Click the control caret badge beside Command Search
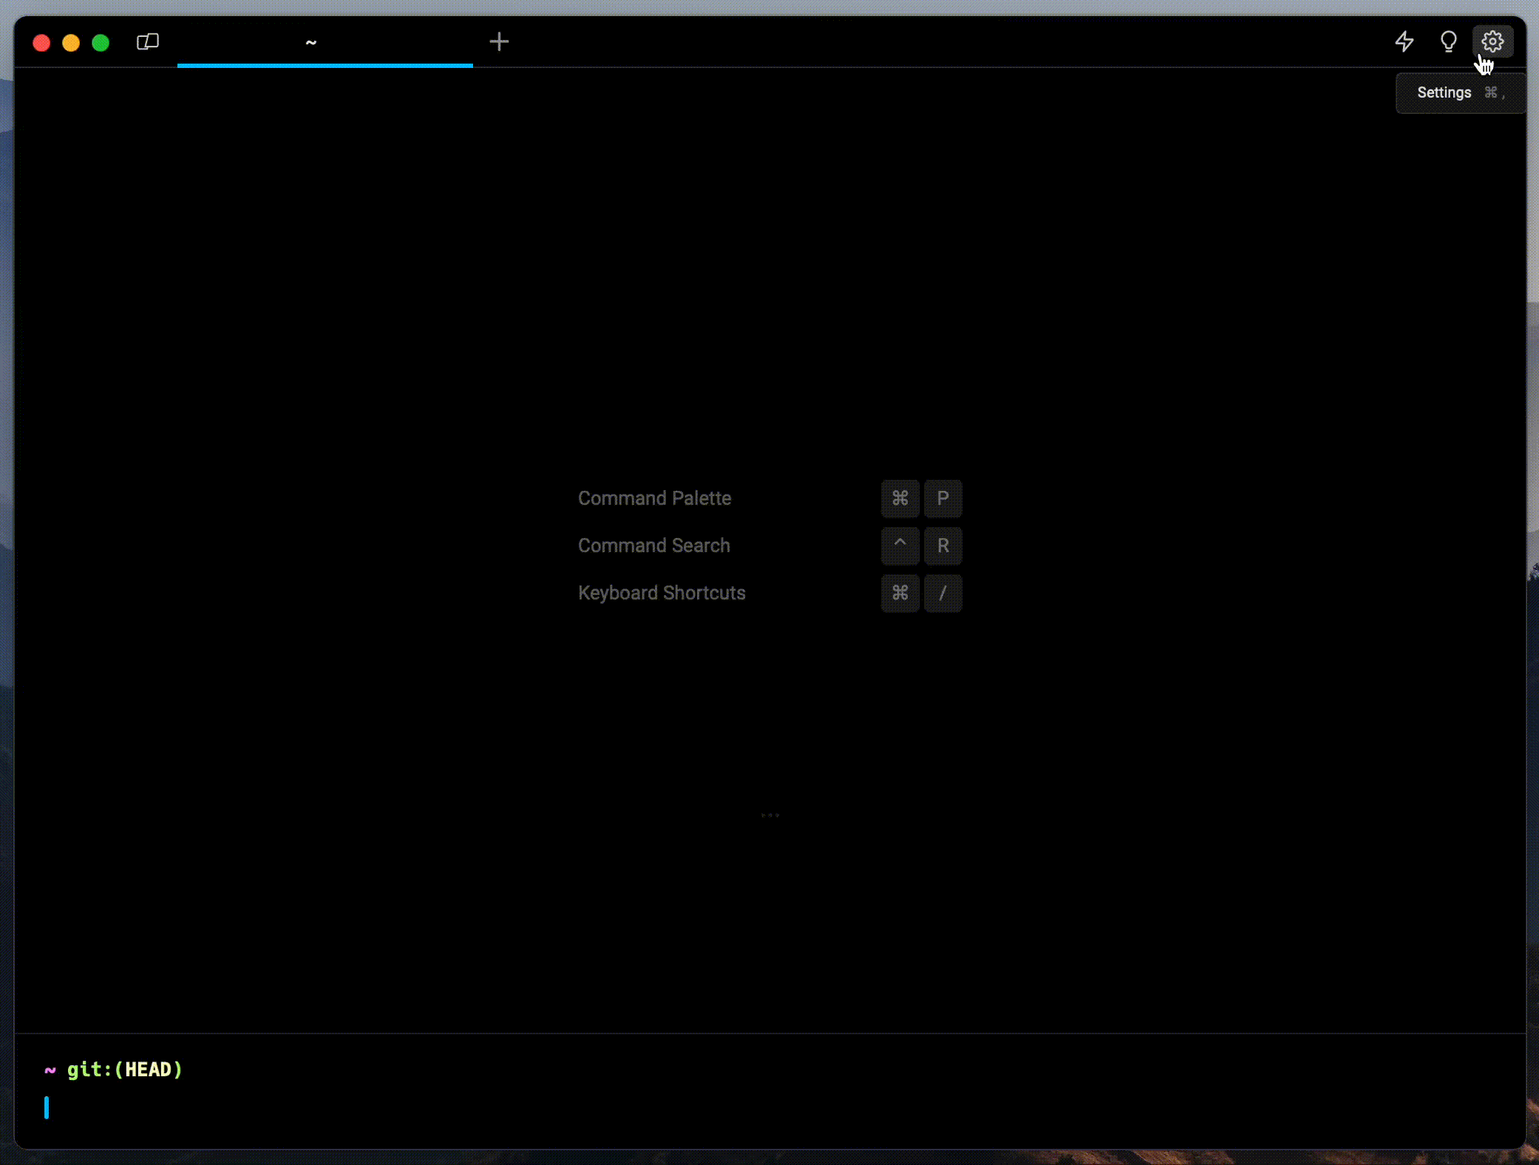This screenshot has height=1165, width=1539. [x=900, y=546]
